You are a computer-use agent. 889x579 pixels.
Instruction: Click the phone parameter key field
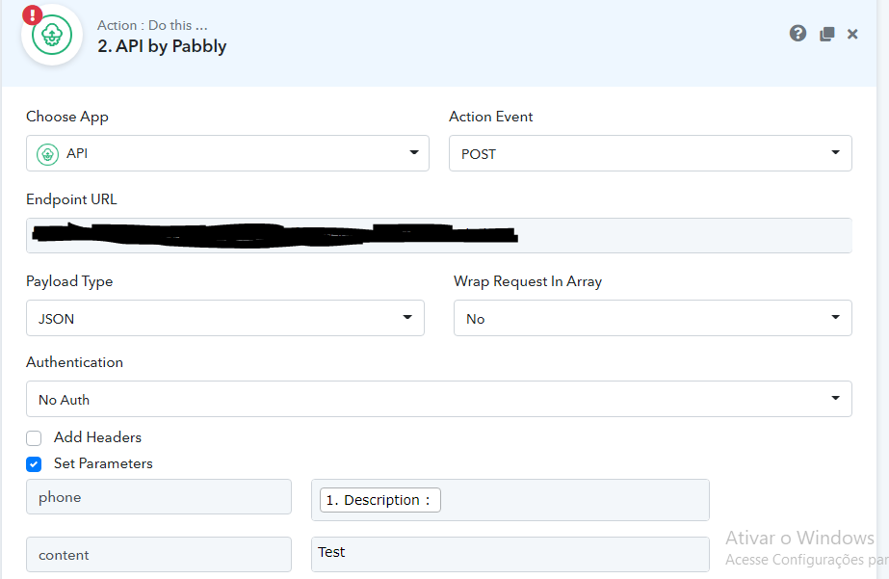pyautogui.click(x=159, y=497)
